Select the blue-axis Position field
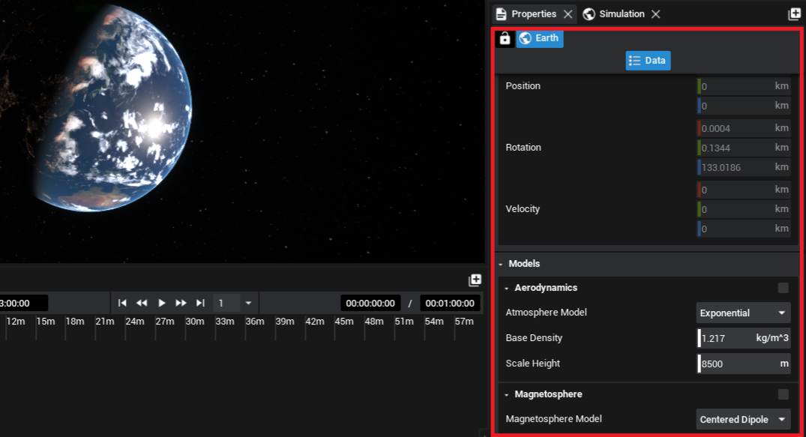Viewport: 806px width, 437px height. 743,106
